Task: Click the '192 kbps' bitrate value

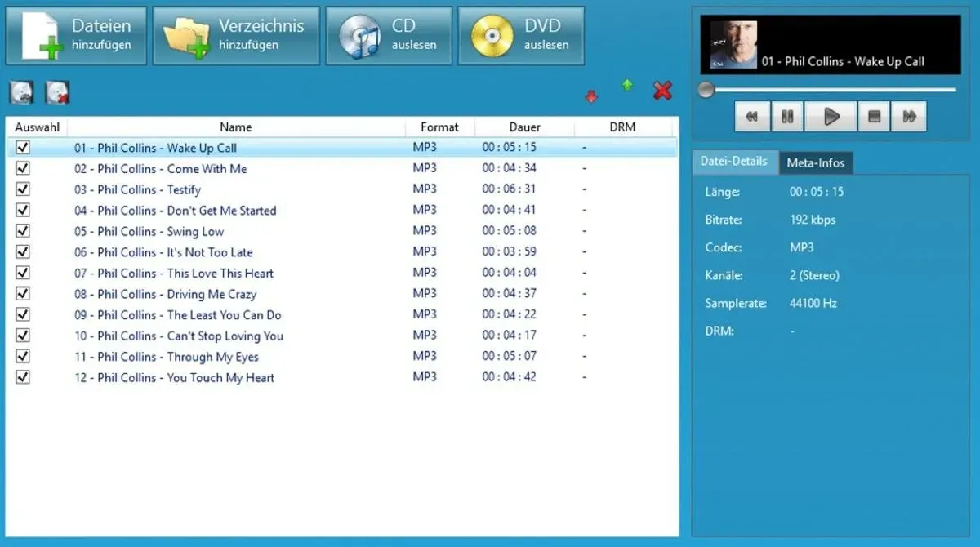Action: (x=813, y=220)
